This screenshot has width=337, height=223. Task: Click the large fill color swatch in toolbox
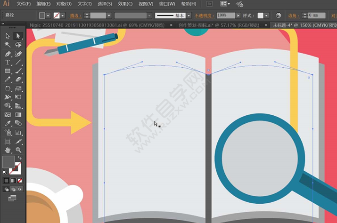point(8,162)
